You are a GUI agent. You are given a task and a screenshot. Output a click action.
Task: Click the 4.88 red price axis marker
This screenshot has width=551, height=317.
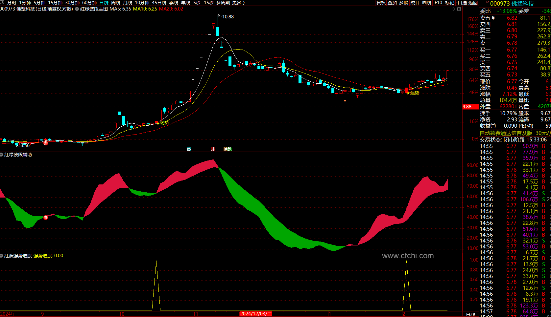470,107
